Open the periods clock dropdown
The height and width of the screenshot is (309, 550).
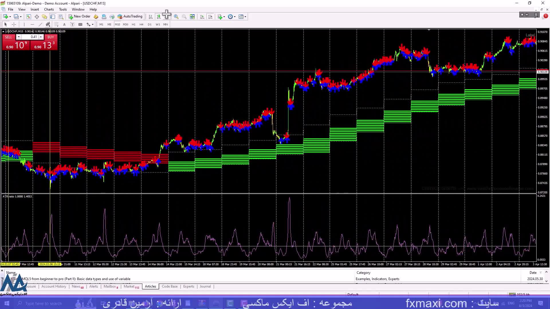pos(231,17)
